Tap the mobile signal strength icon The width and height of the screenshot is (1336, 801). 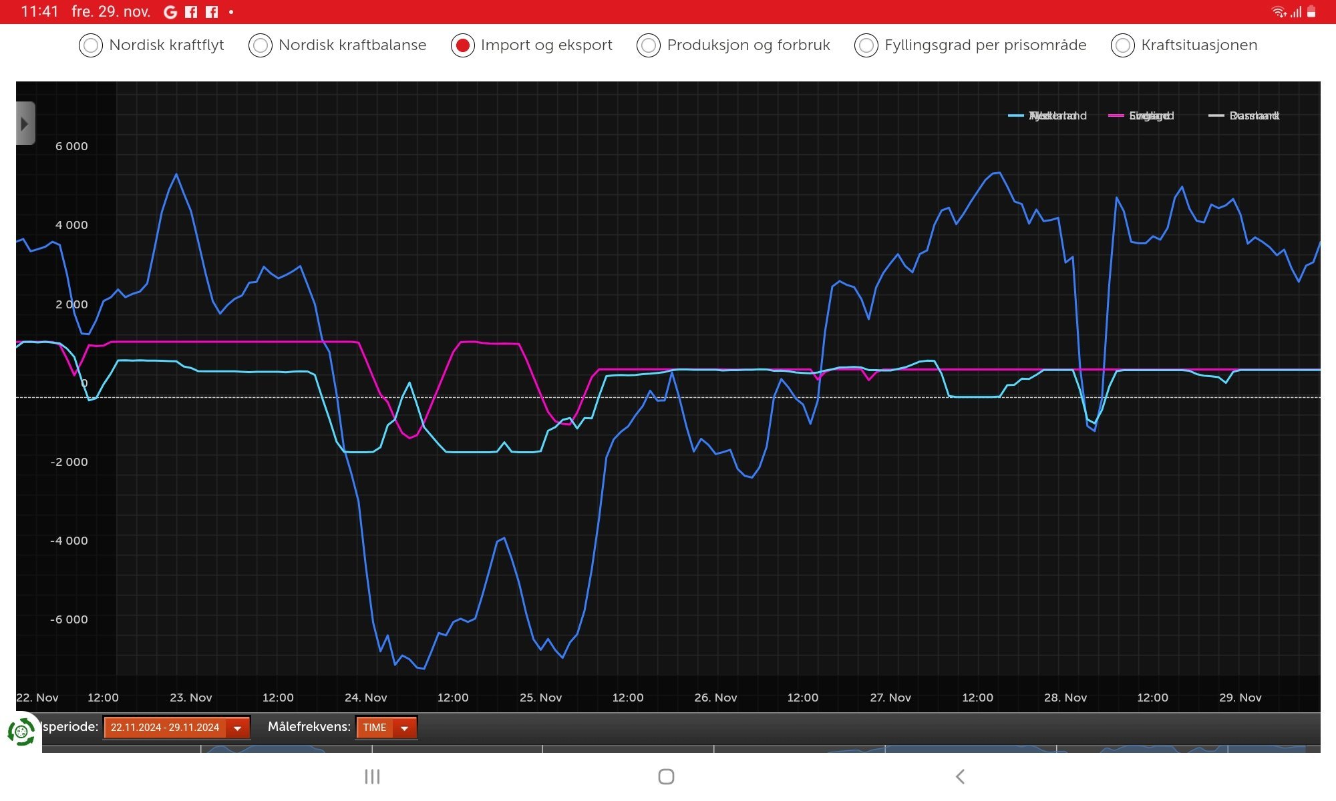[x=1296, y=12]
